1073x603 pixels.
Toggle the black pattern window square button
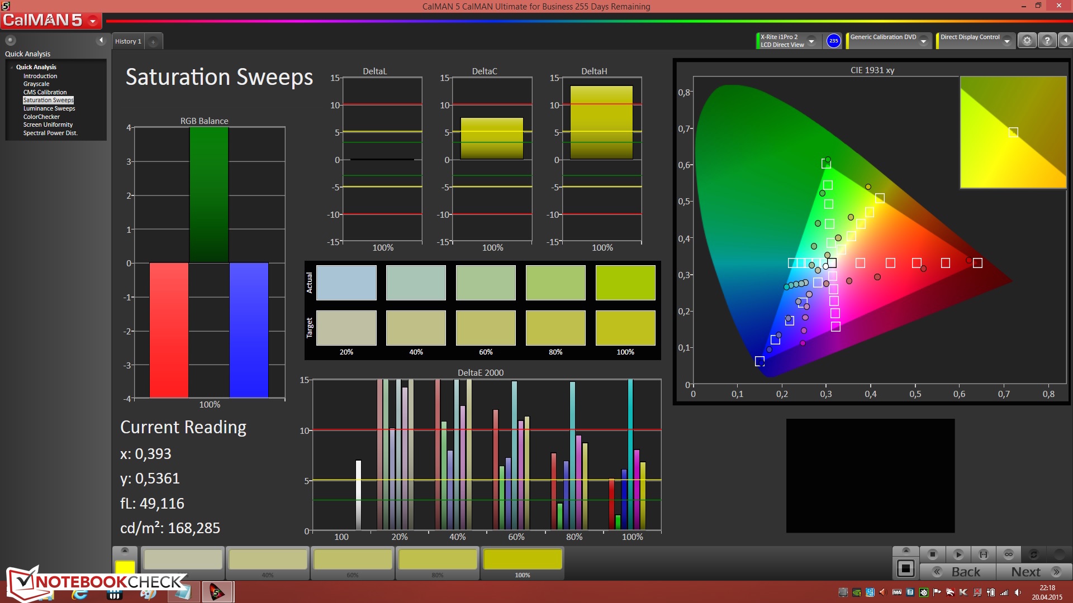click(905, 569)
